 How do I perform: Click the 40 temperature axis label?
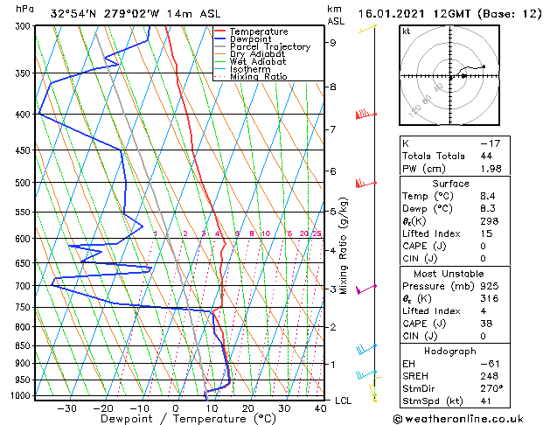pos(320,408)
